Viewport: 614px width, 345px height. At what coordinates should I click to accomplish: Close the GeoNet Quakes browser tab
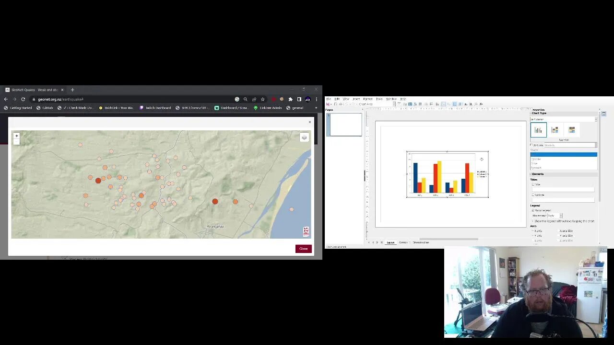point(62,90)
